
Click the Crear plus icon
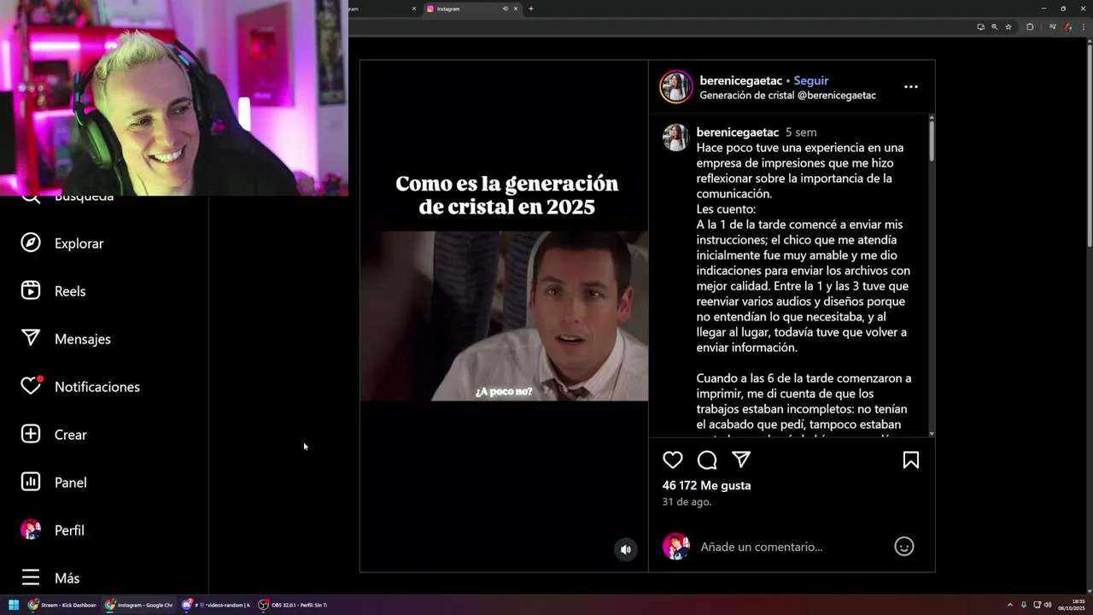31,434
